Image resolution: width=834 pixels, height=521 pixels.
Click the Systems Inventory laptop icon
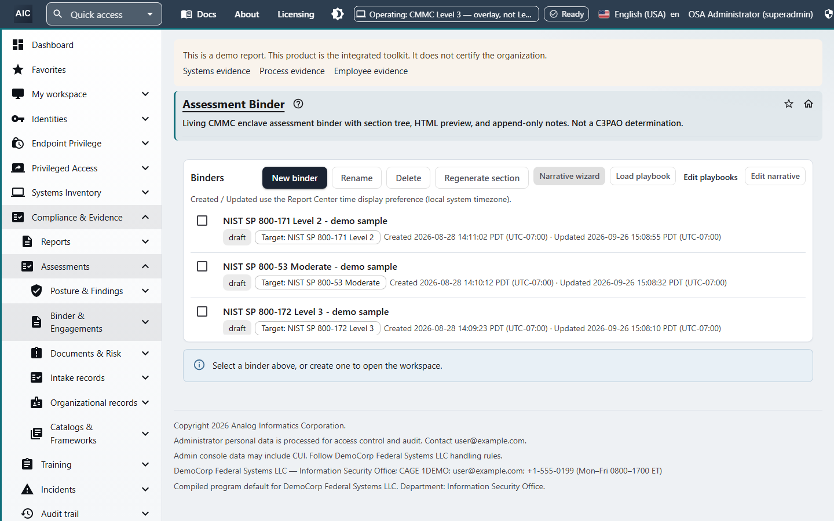pyautogui.click(x=18, y=192)
